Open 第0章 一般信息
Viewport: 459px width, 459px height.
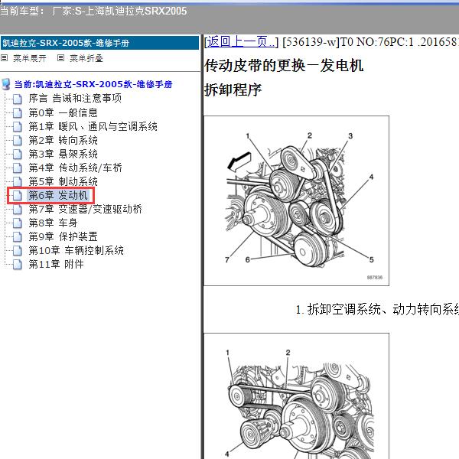point(63,112)
